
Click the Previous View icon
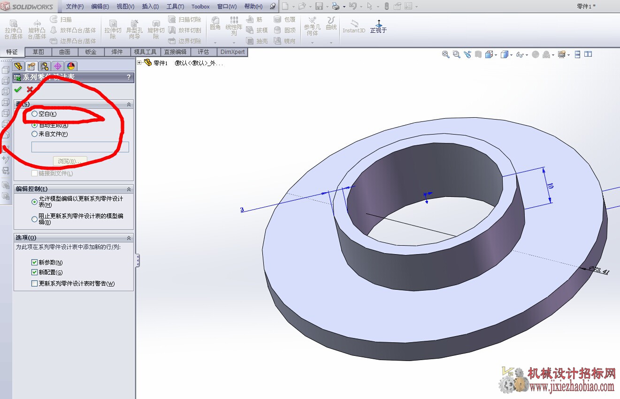[467, 54]
